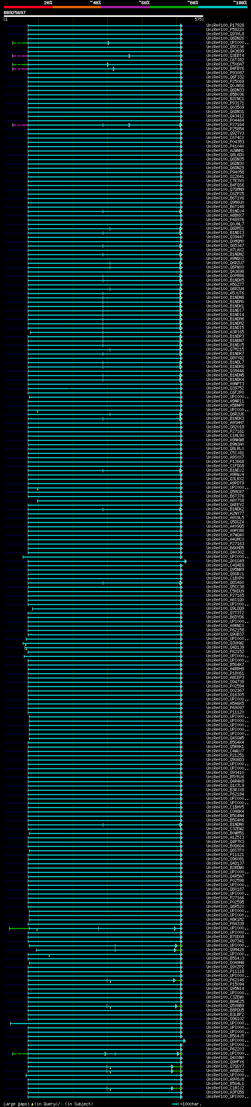
Task: Select hit label UniRef100_B6KHD5
Action: (x=225, y=548)
